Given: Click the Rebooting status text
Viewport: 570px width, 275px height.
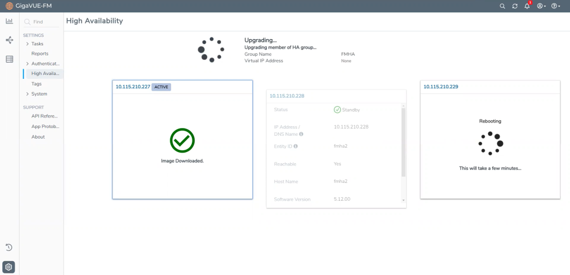Looking at the screenshot, I should (x=490, y=121).
